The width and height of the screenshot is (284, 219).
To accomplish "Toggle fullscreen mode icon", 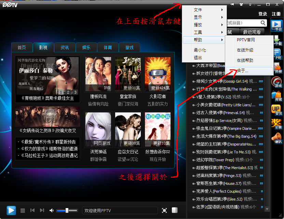I will [x=164, y=210].
